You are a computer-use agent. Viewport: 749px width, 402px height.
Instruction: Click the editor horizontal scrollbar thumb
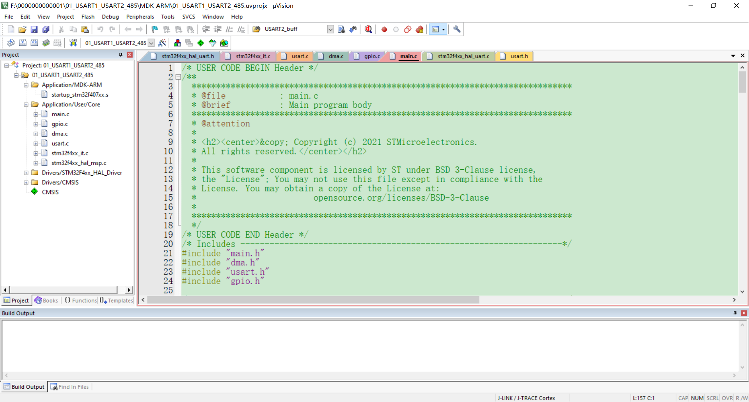coord(313,300)
